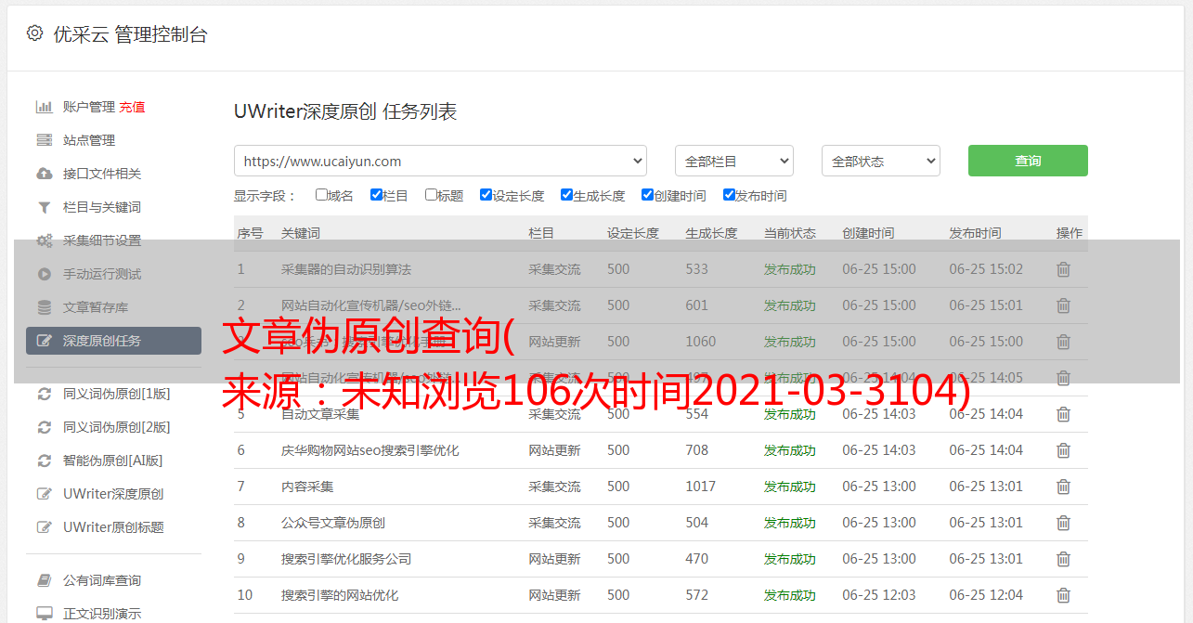This screenshot has width=1193, height=623.
Task: Click the refresh icon for 智能伪原创[AI版]
Action: click(x=44, y=461)
